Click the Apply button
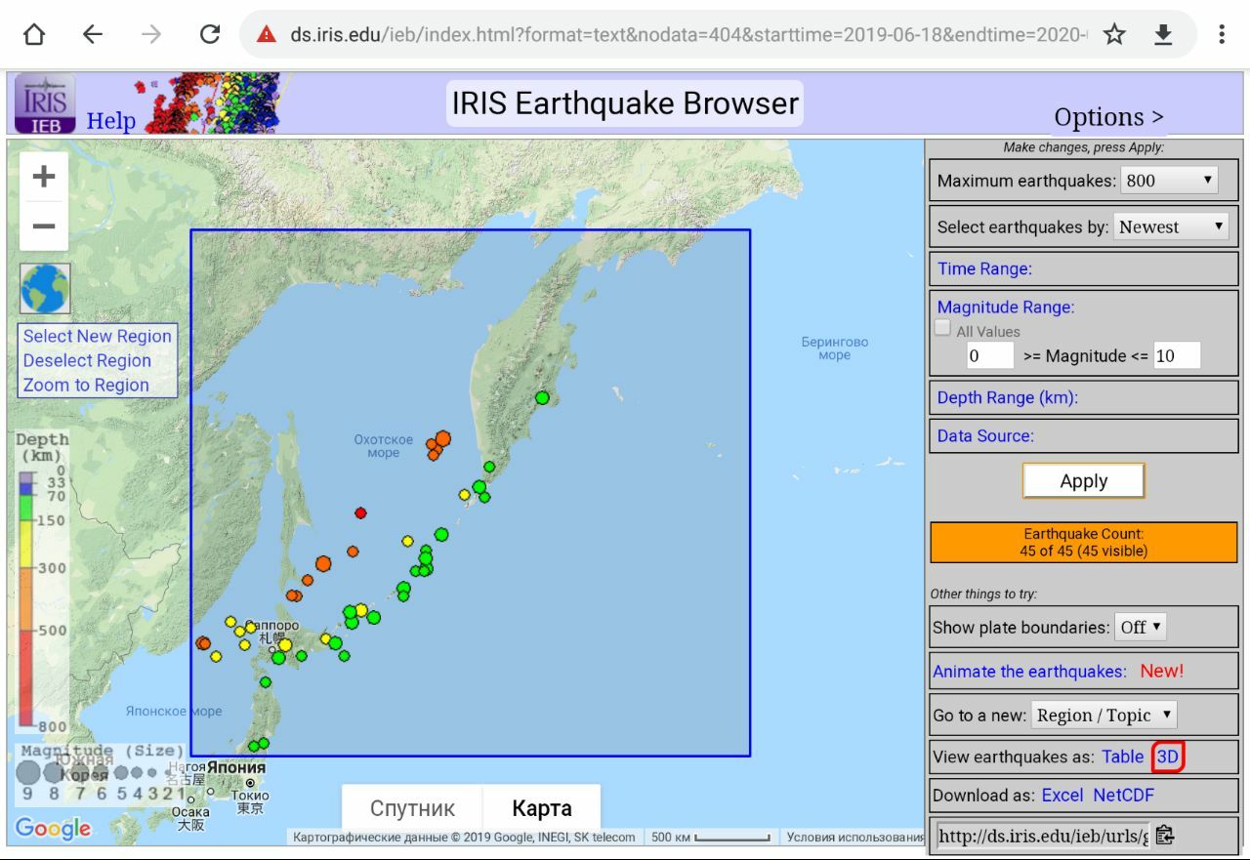 click(x=1084, y=480)
